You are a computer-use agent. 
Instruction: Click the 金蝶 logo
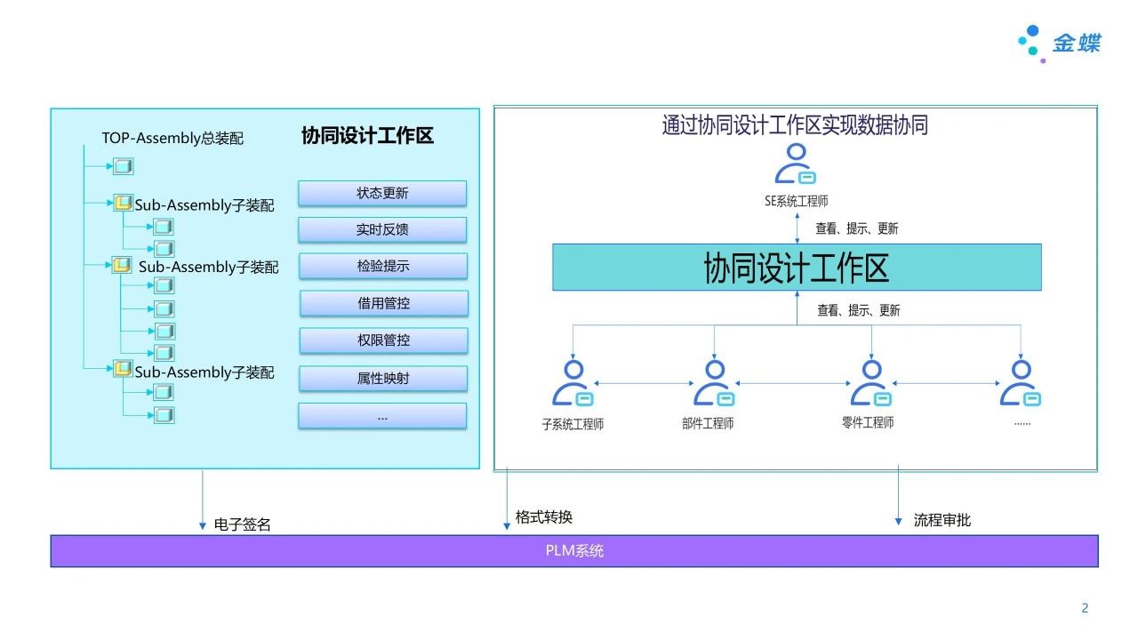point(1060,43)
